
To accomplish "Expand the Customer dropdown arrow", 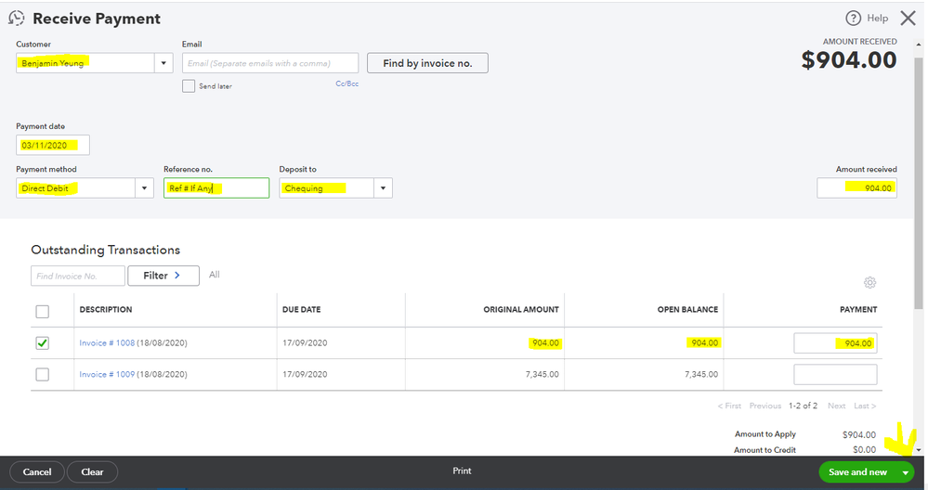I will [x=163, y=63].
